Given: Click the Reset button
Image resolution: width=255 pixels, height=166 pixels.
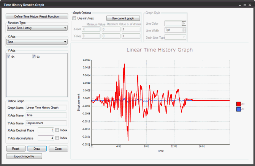Looking at the screenshot, I should click(16, 149).
